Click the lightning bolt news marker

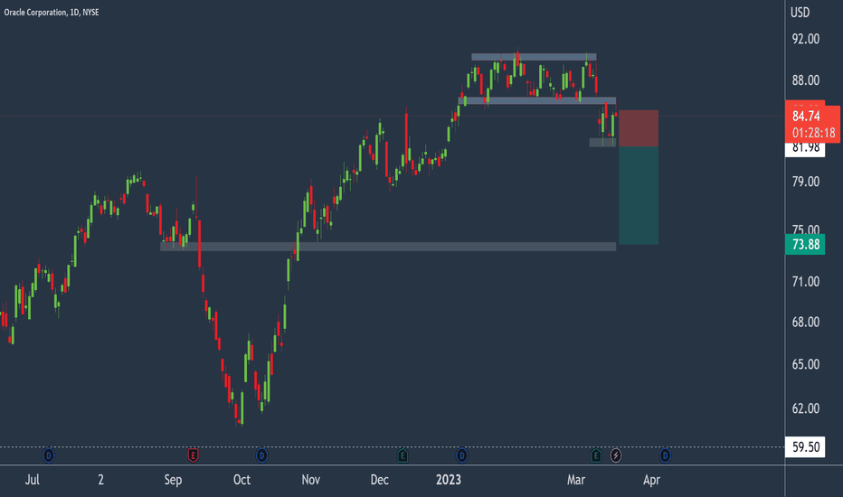[x=616, y=456]
